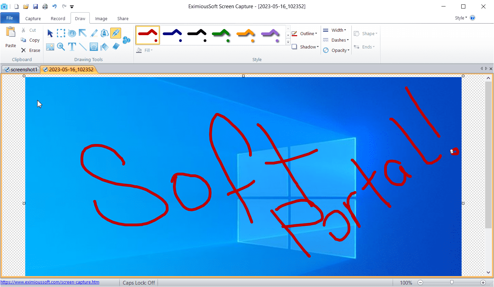Switch to the Capture ribbon tab

[x=33, y=18]
